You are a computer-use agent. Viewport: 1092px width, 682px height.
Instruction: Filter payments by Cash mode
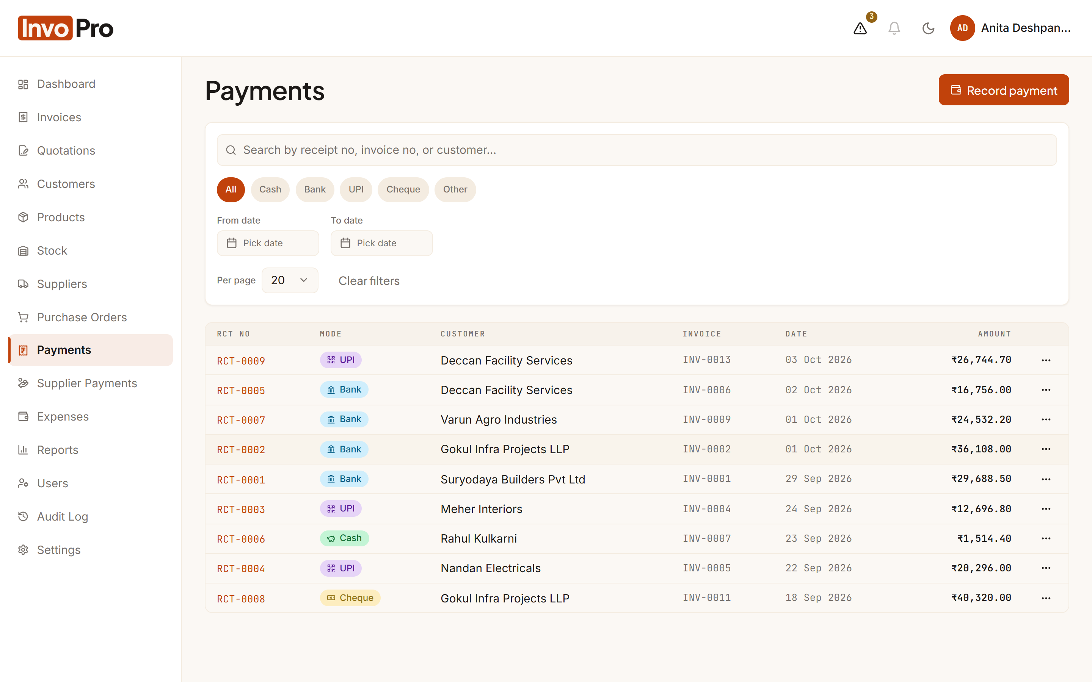(270, 189)
